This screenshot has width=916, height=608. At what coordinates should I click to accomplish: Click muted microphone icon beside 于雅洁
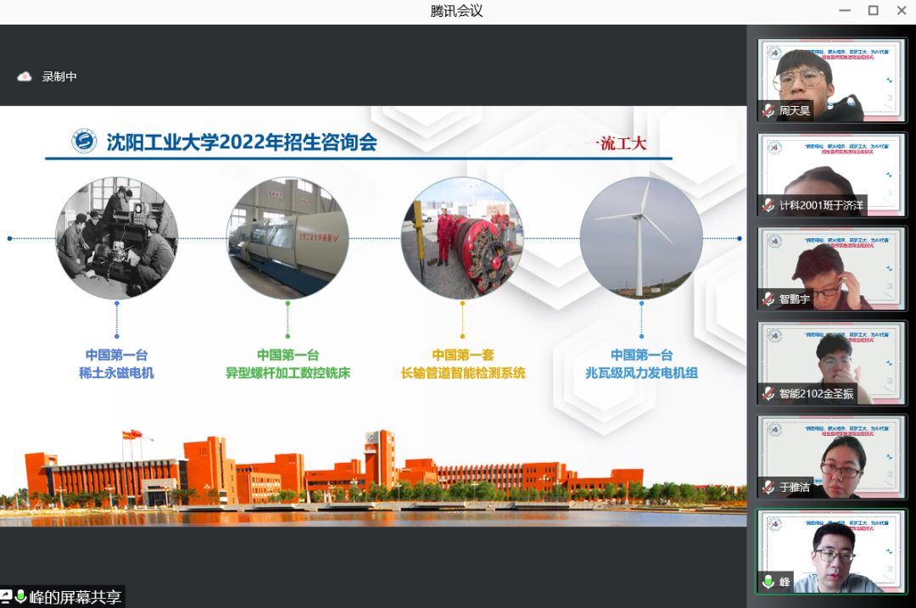pos(768,487)
